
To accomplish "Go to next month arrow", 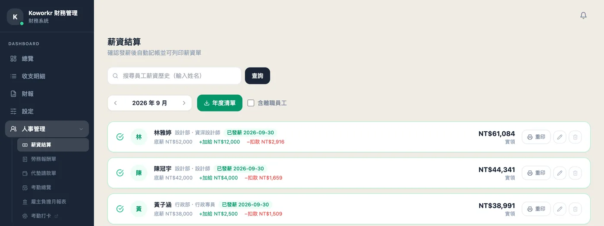I will click(184, 103).
